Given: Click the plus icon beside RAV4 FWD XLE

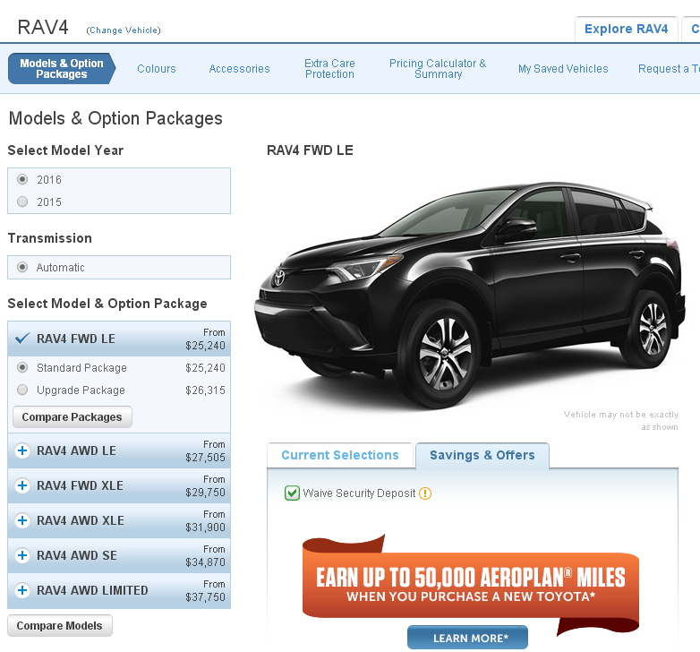Looking at the screenshot, I should [23, 486].
